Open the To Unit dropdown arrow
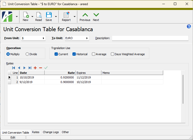The width and height of the screenshot is (193, 140). [x=87, y=38]
